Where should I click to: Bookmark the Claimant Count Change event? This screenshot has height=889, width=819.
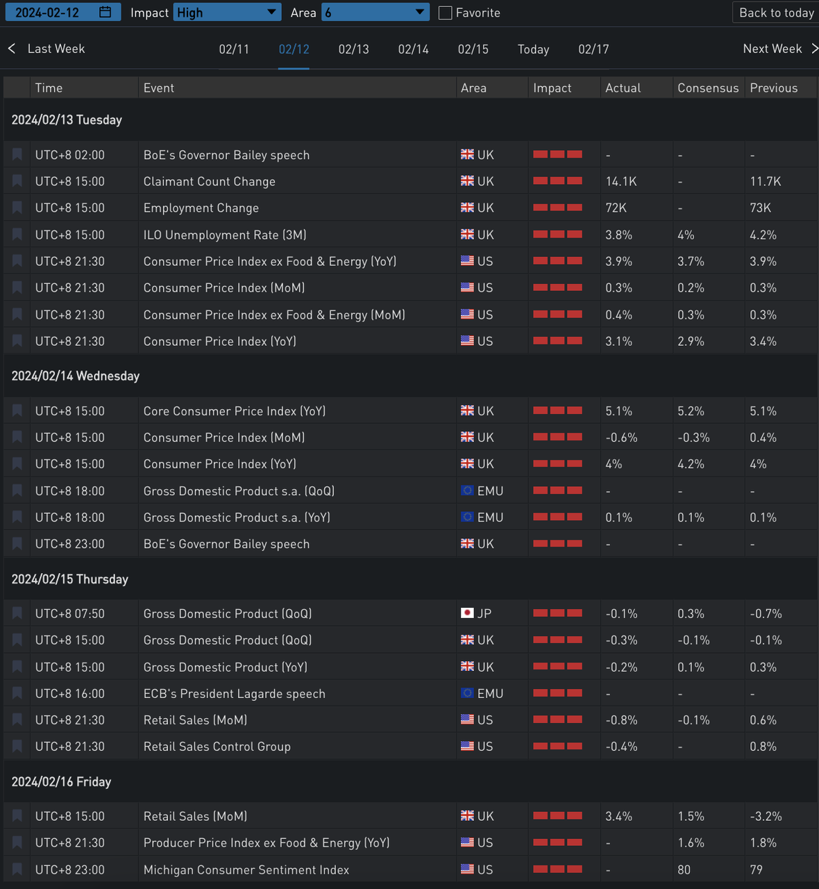pos(17,181)
